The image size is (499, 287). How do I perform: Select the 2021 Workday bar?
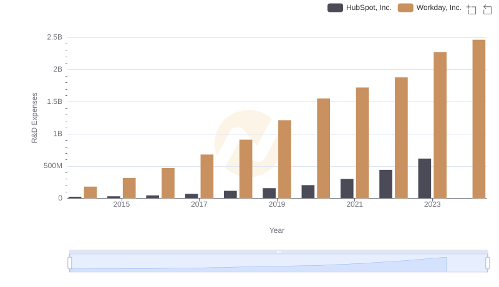click(362, 143)
